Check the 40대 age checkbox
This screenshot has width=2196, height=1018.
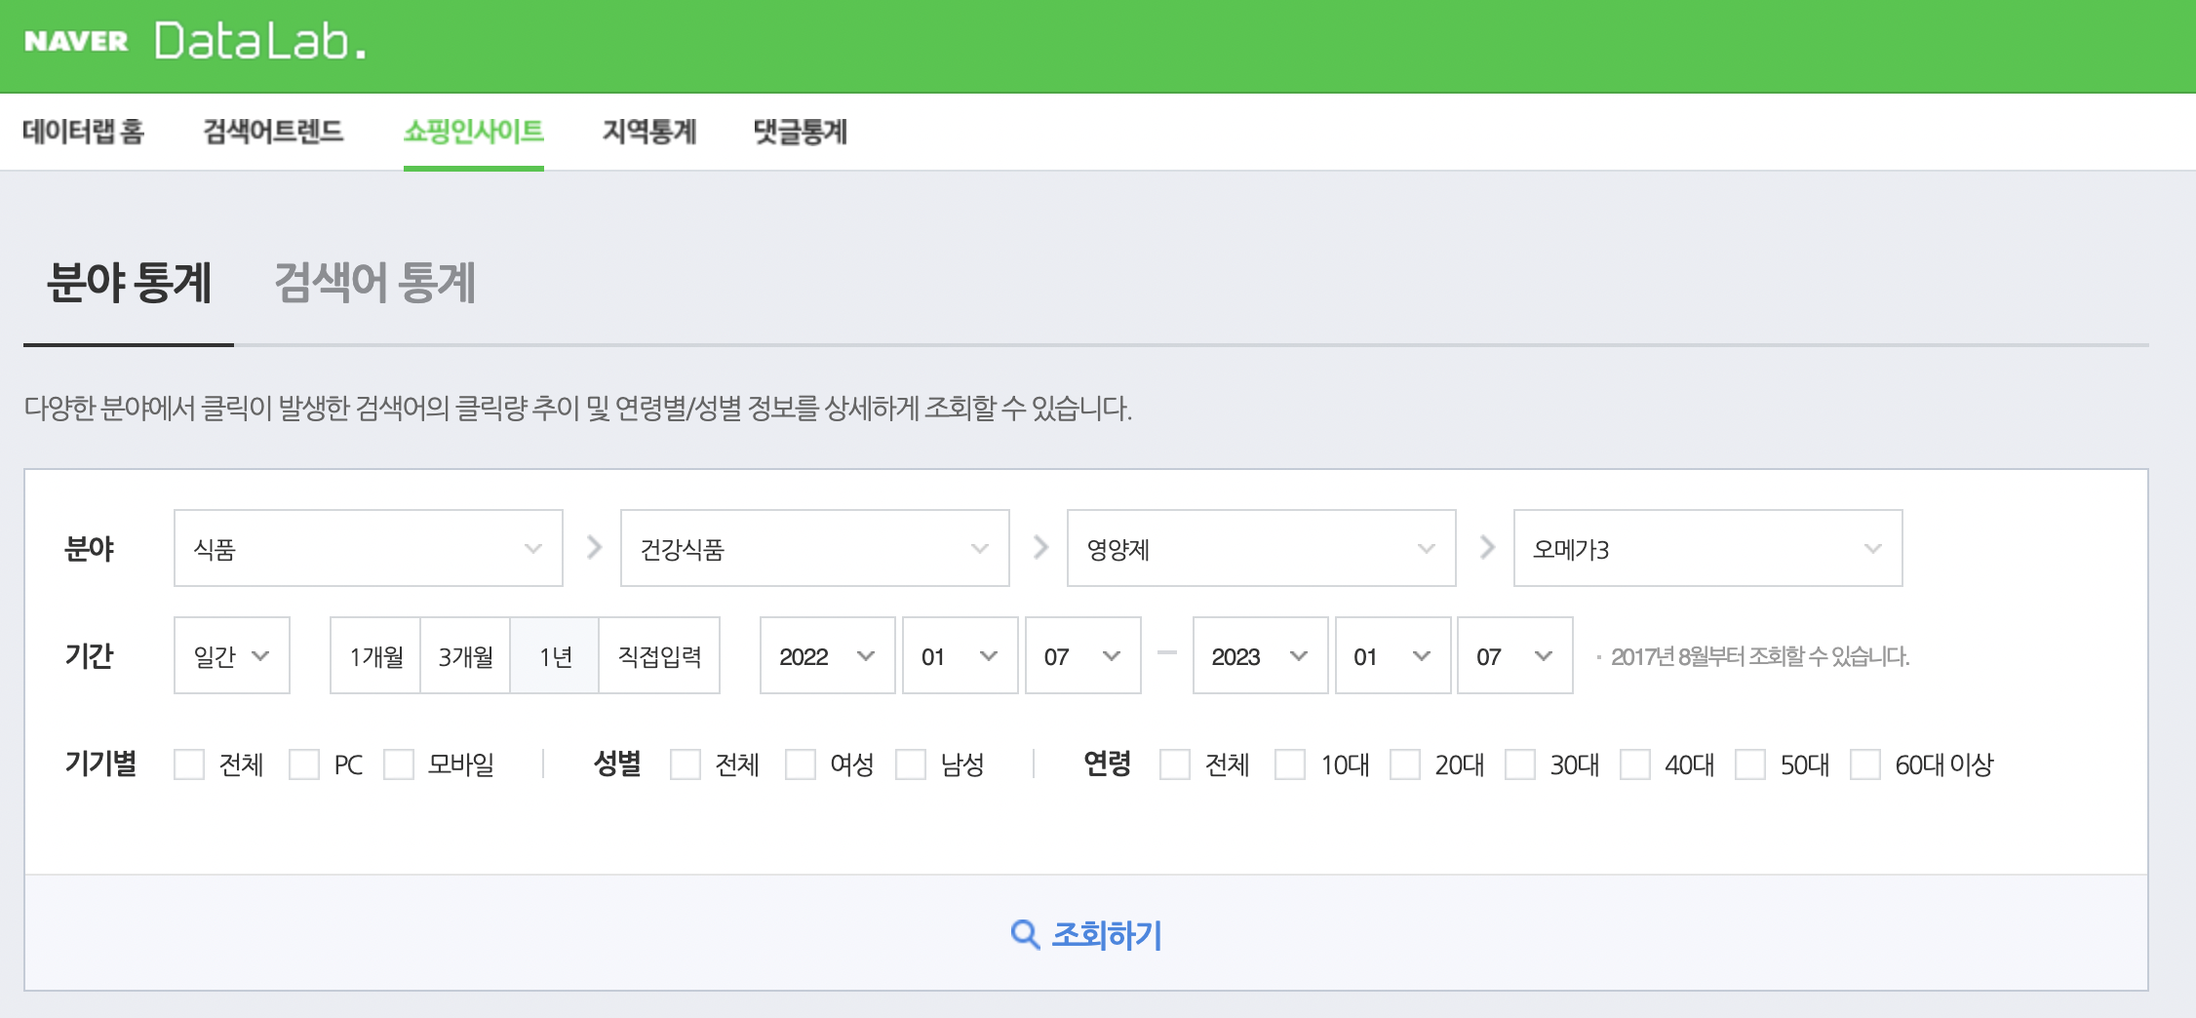1635,764
